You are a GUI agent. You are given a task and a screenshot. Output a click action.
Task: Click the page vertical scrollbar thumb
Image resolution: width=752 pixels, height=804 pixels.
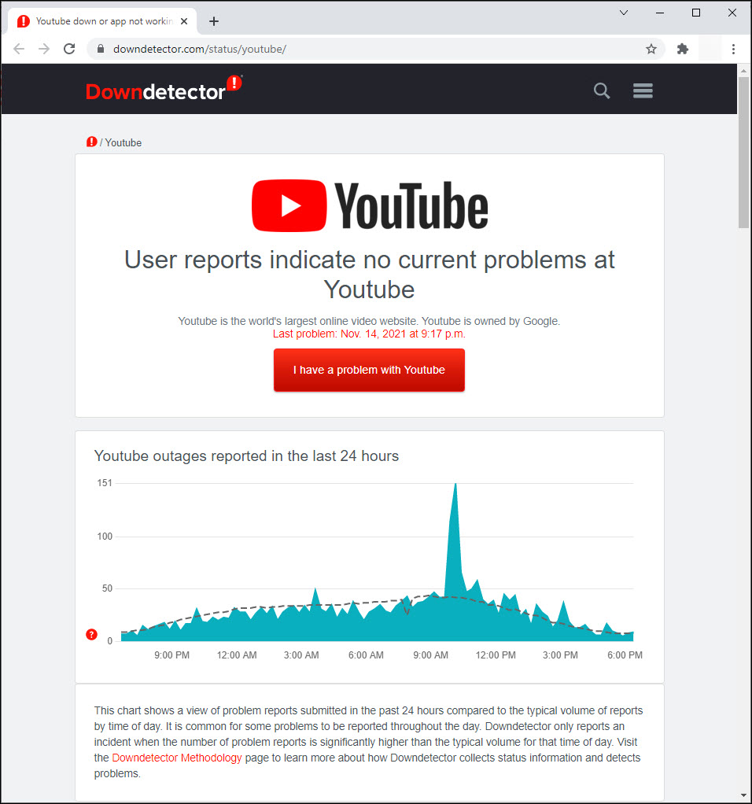744,153
